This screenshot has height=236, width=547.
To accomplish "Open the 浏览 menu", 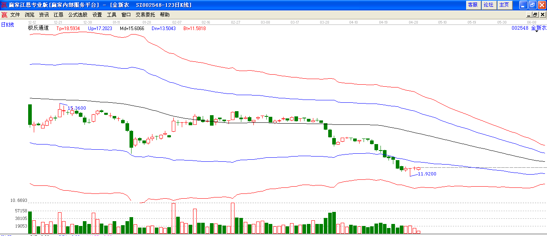I will pyautogui.click(x=29, y=14).
